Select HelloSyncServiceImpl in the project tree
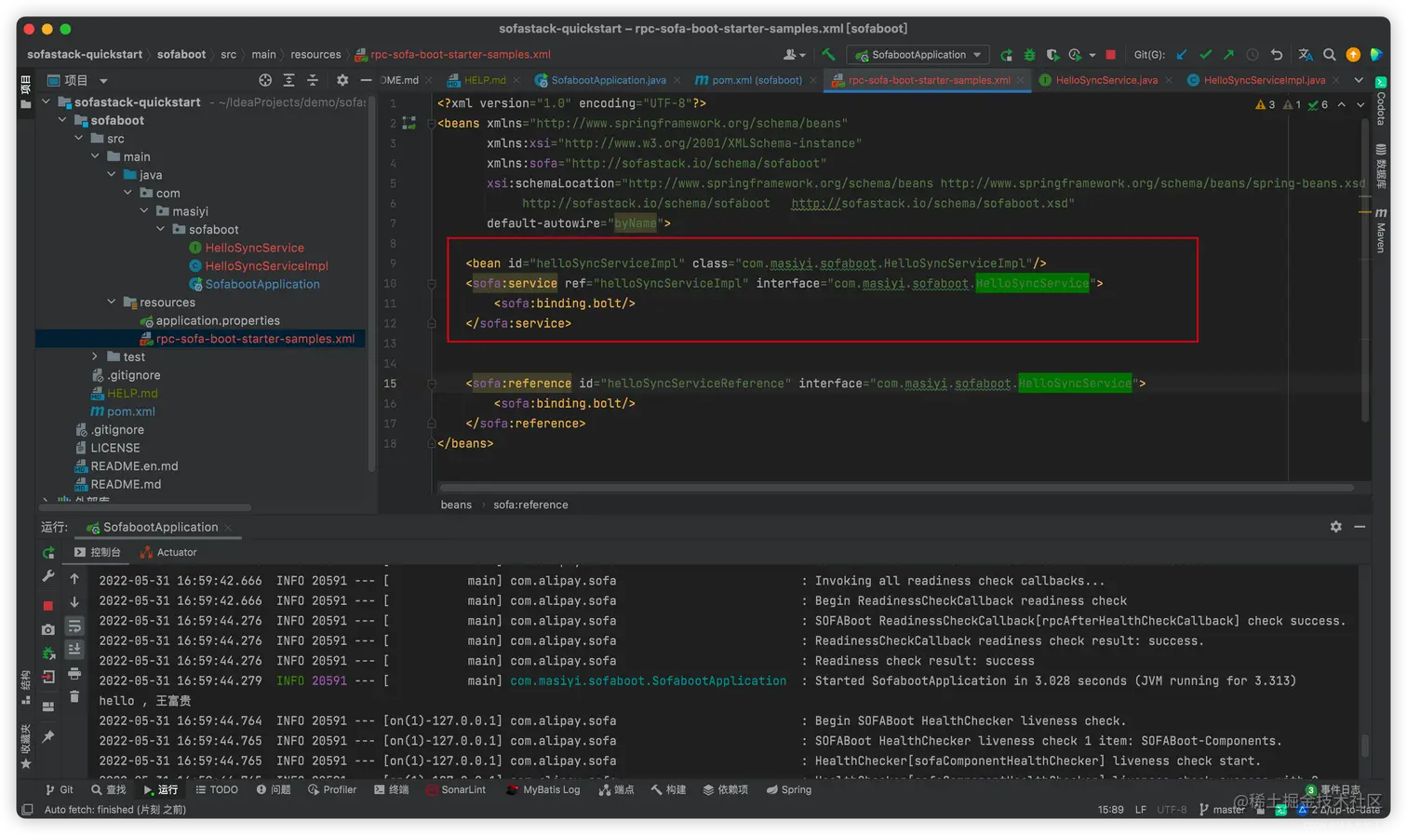 [266, 265]
